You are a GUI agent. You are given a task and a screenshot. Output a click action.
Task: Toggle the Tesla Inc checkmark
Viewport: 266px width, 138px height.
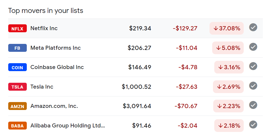pos(253,86)
